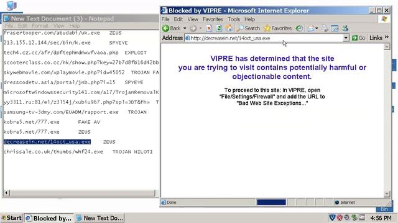
Task: Click the 4:56 PM system clock
Action: point(381,218)
